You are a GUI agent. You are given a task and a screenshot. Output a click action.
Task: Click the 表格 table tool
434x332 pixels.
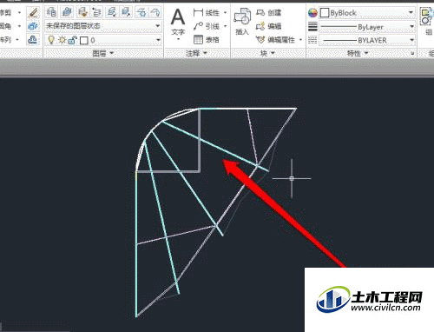[x=206, y=39]
